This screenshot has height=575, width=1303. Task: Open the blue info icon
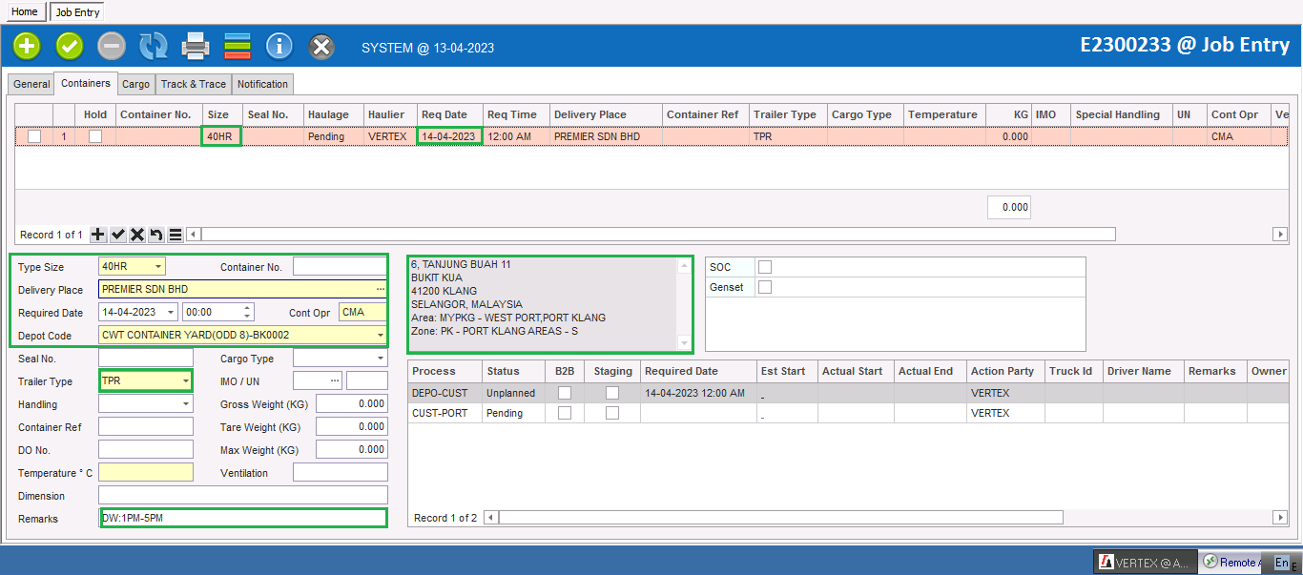[279, 46]
